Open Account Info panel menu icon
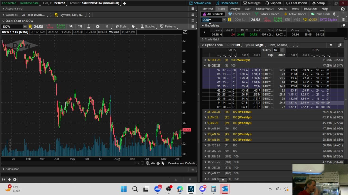Viewport: 348px width, 195px height. (x=193, y=9)
